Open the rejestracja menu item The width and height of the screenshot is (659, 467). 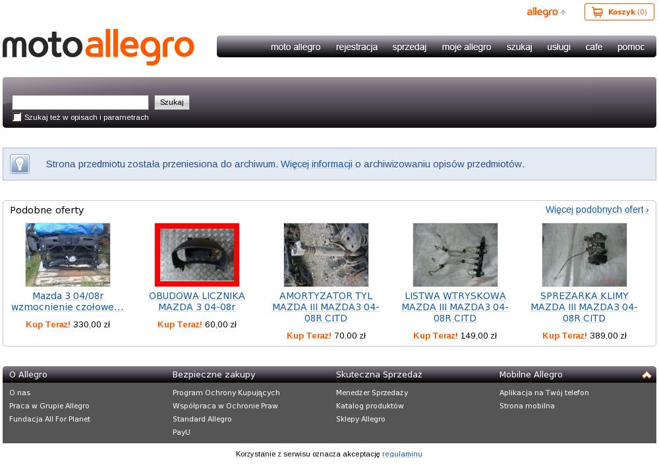pos(357,47)
